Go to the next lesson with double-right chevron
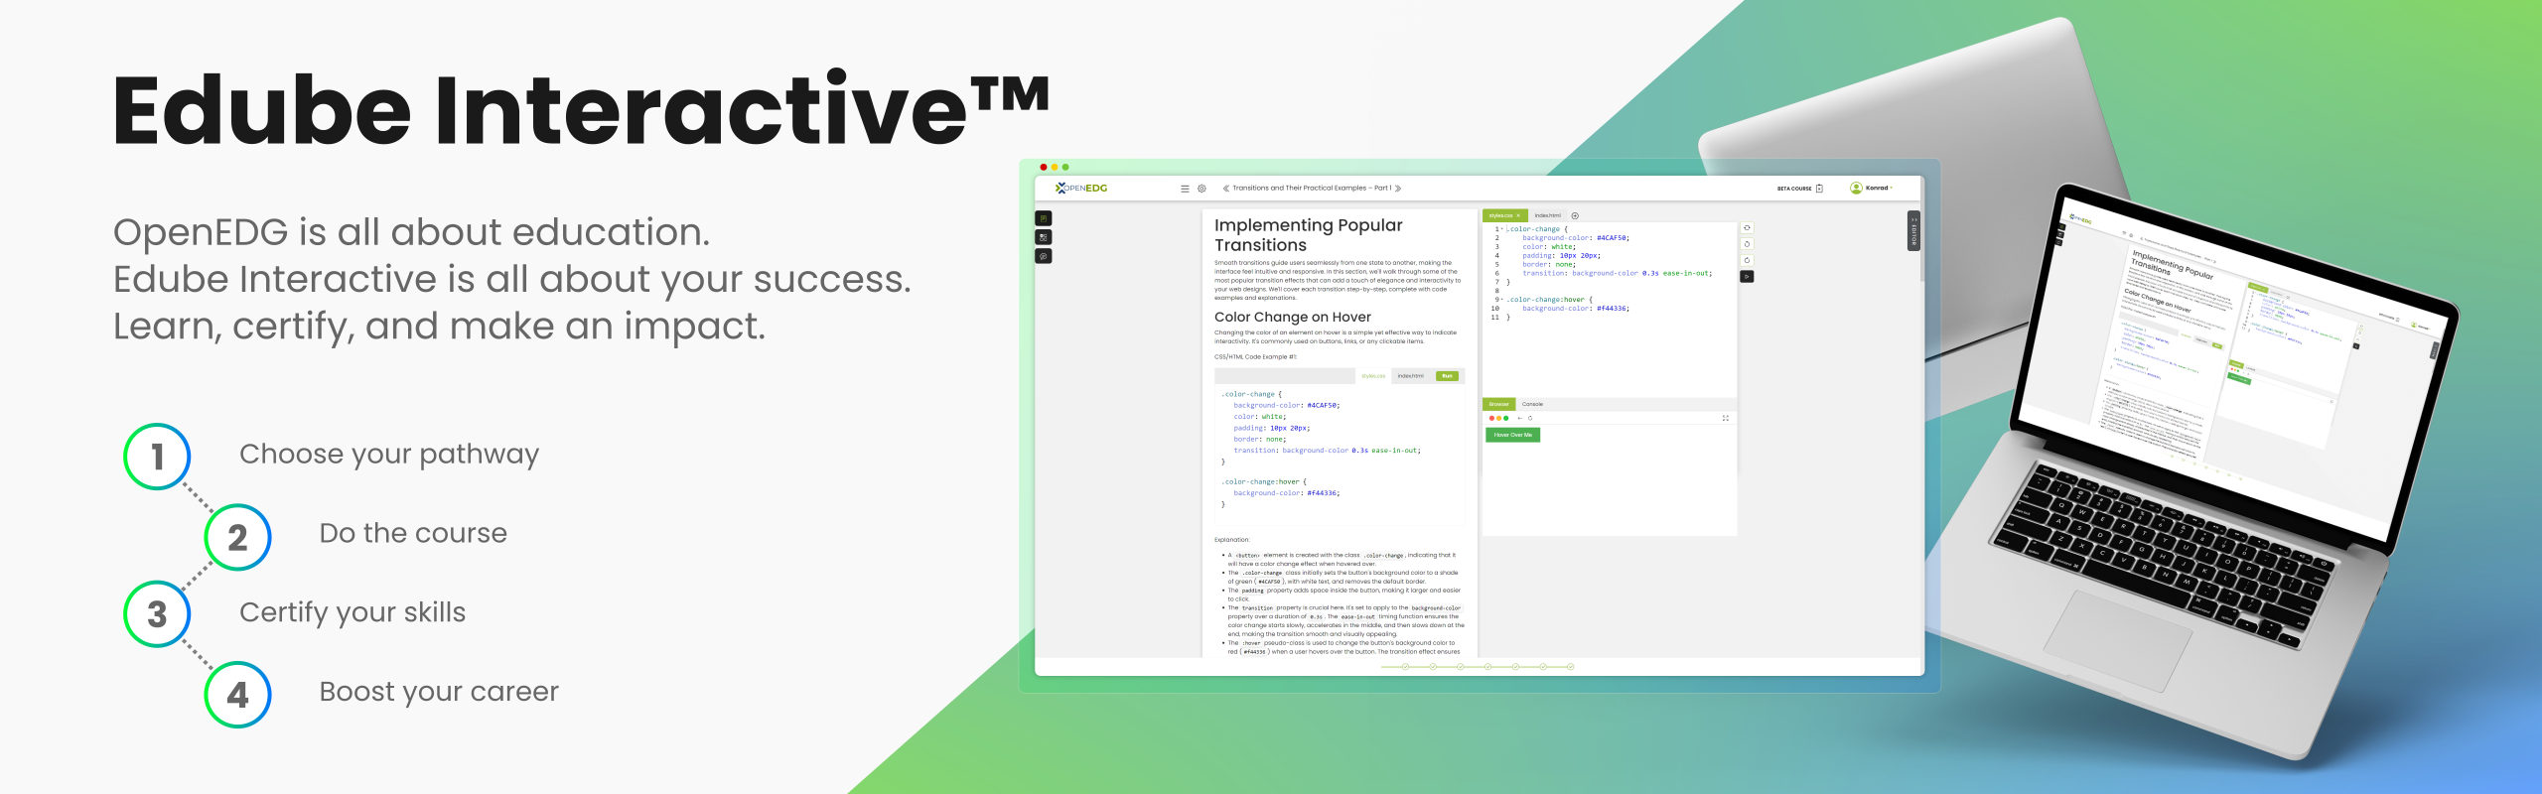 click(x=1398, y=189)
